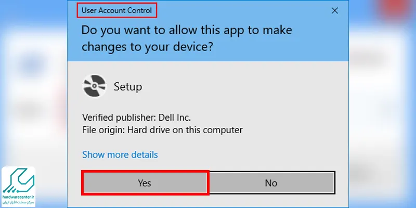The width and height of the screenshot is (416, 208).
Task: Click the Setup disc icon
Action: tap(95, 86)
